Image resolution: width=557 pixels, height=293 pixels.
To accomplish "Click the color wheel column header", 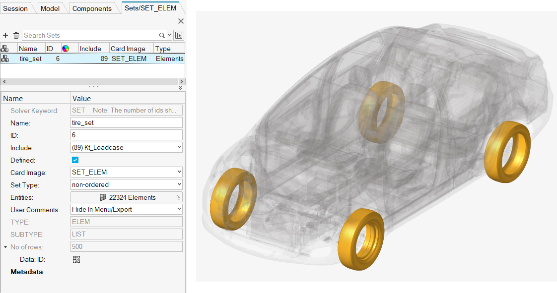I will [66, 49].
